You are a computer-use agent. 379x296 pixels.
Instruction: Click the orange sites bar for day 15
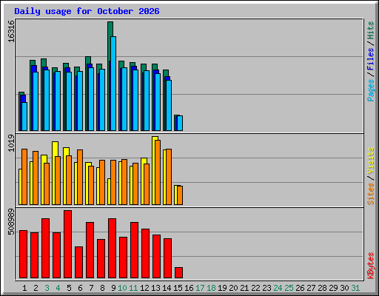point(180,195)
